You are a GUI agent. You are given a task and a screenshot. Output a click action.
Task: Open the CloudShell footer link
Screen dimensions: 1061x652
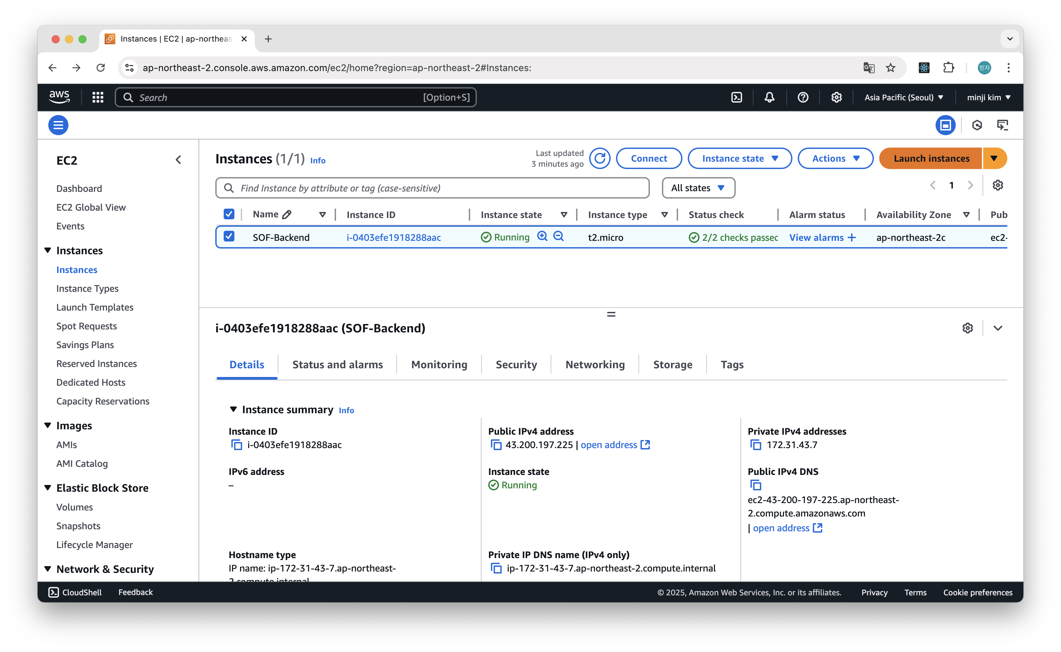click(x=75, y=592)
